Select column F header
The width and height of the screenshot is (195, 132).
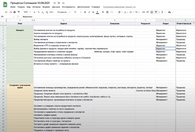pos(166,20)
